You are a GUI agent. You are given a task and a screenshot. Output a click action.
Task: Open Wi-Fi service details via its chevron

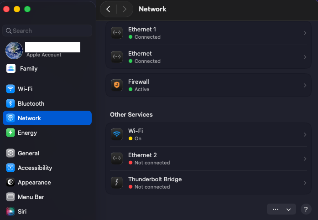305,134
